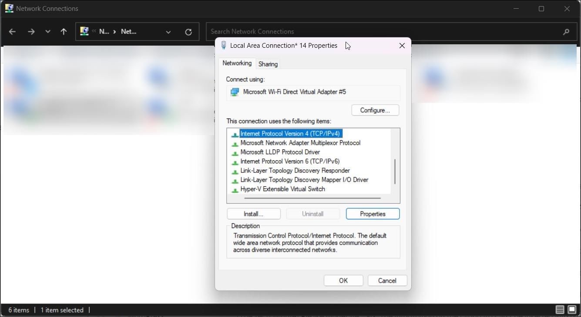Expand the breadcrumb overflow chevron

click(94, 31)
